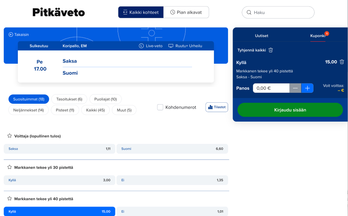Viewport: 348px width, 216px height.
Task: Enable the Kohdenumerot checkbox
Action: (160, 107)
